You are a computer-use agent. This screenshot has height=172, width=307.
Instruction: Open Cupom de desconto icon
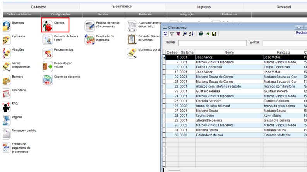pyautogui.click(x=48, y=80)
